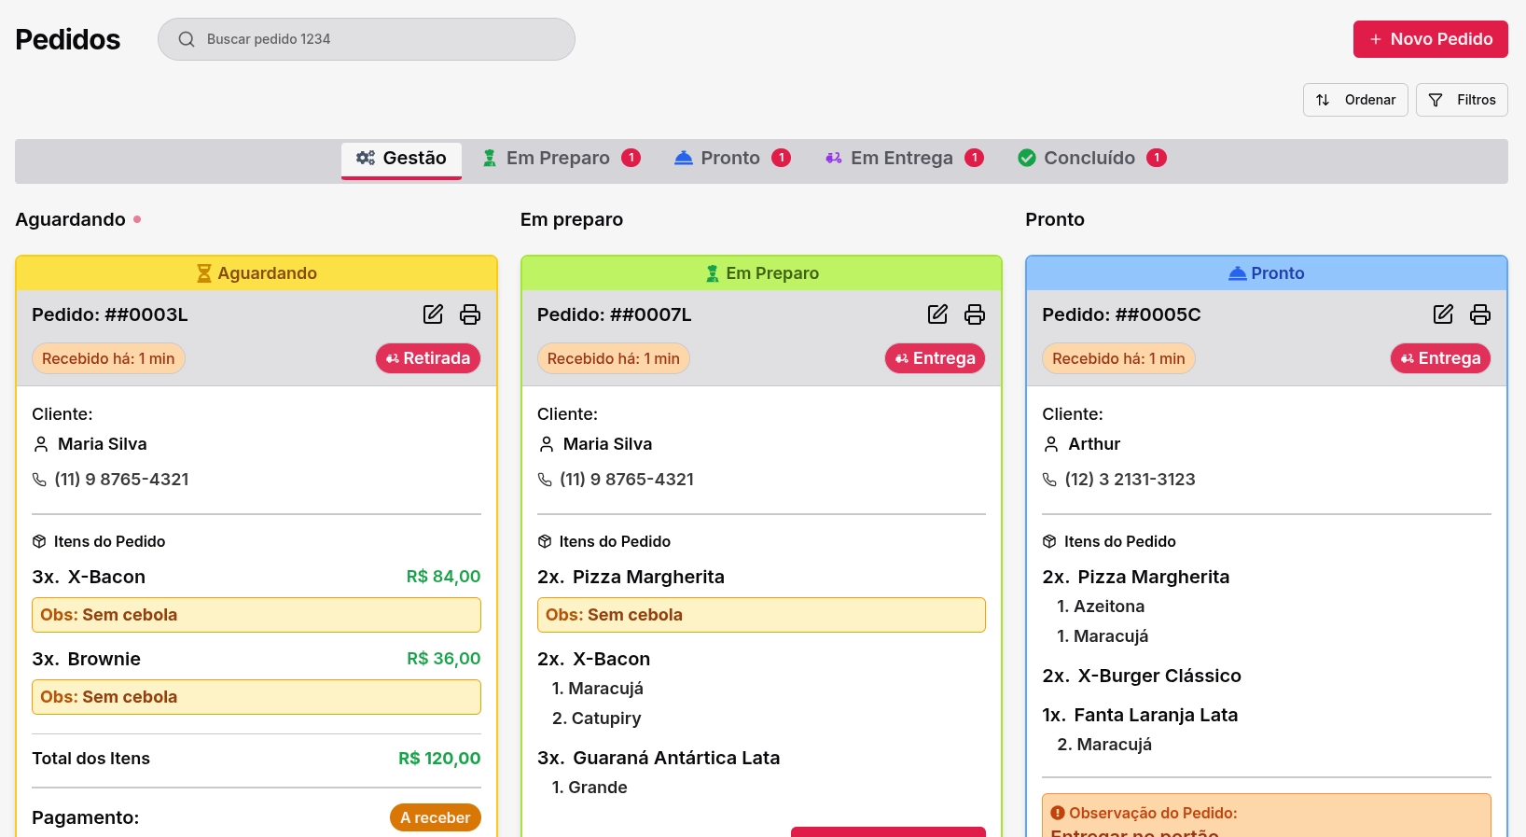1526x837 pixels.
Task: Click Recebido há 1 min on order ##0005C
Action: click(x=1118, y=358)
